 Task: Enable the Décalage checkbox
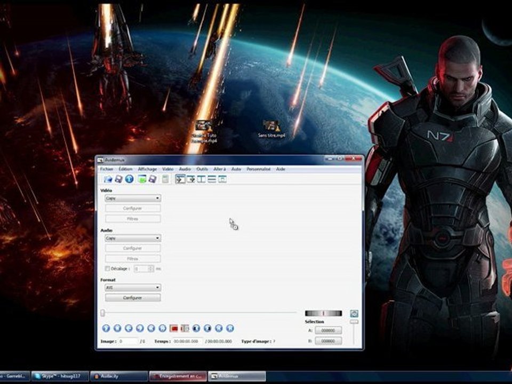[x=107, y=268]
